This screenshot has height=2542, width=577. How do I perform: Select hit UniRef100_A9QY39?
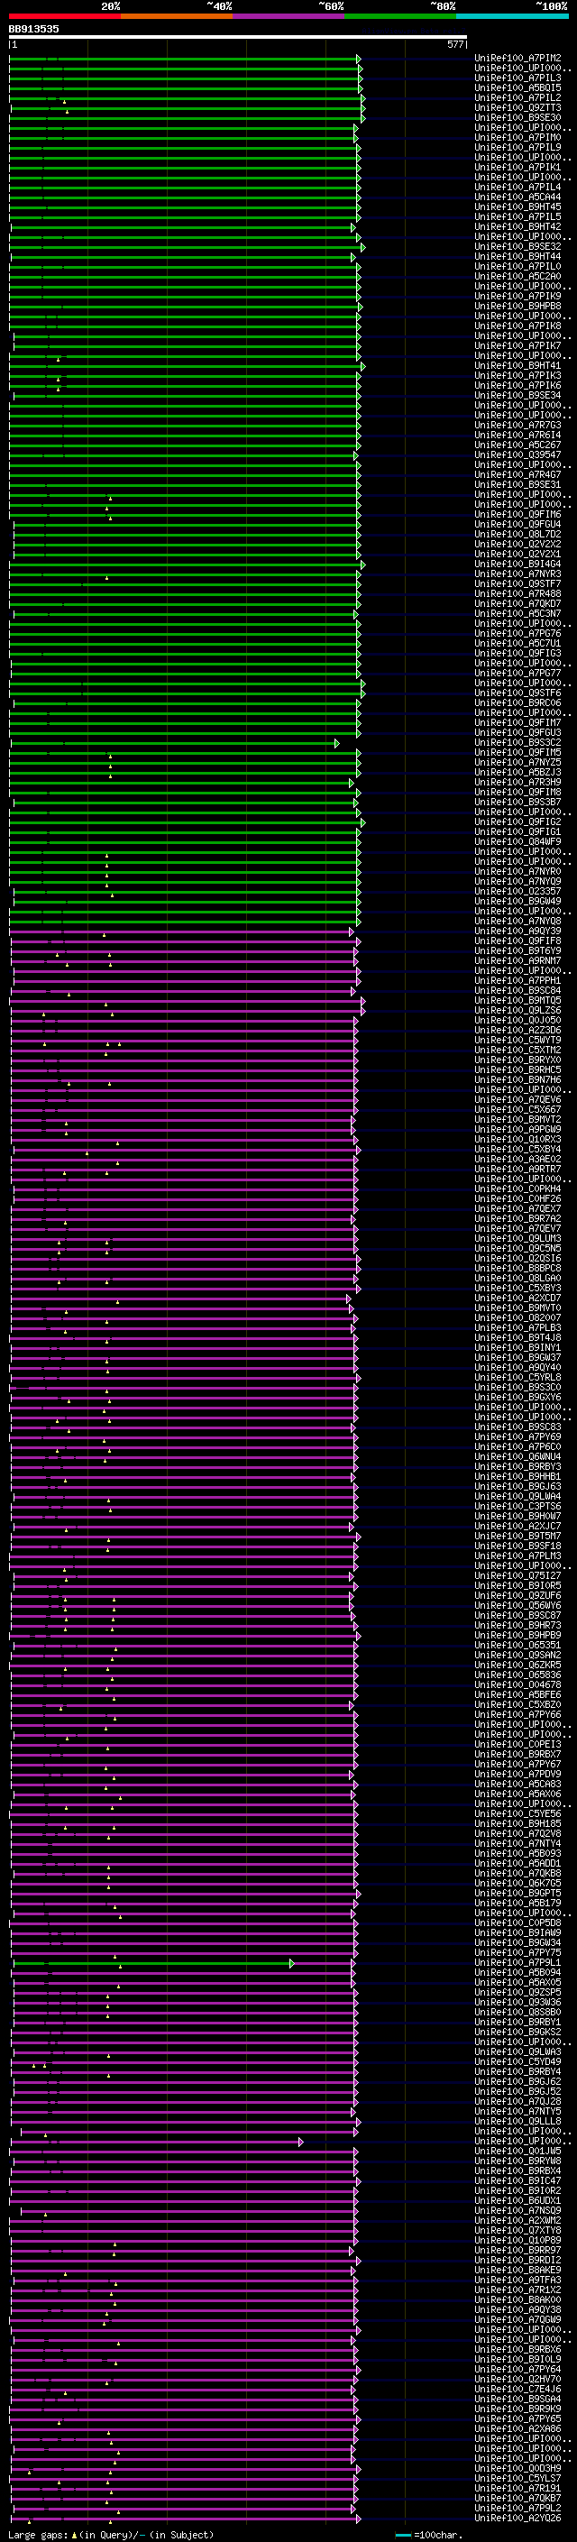pyautogui.click(x=517, y=931)
